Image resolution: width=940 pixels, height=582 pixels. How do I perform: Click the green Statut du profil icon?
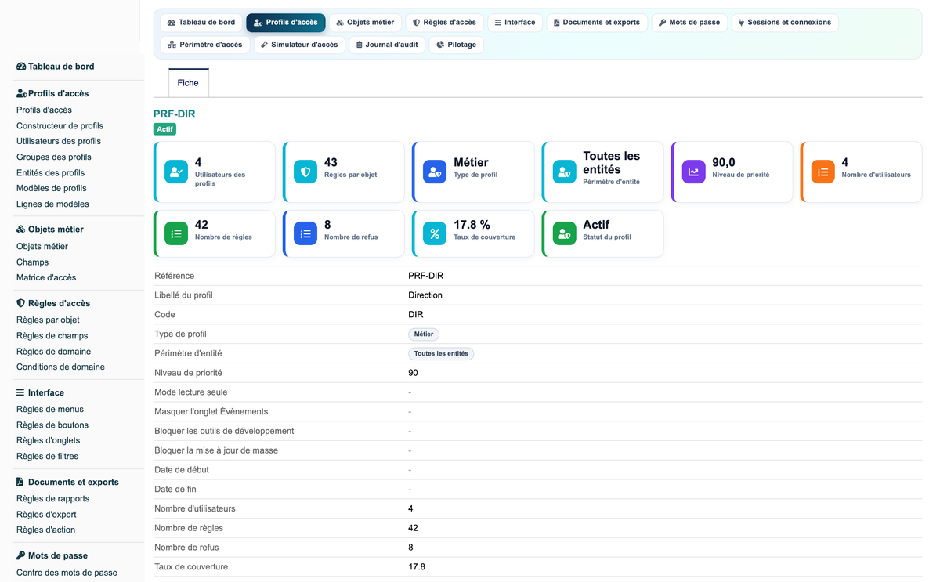tap(565, 233)
